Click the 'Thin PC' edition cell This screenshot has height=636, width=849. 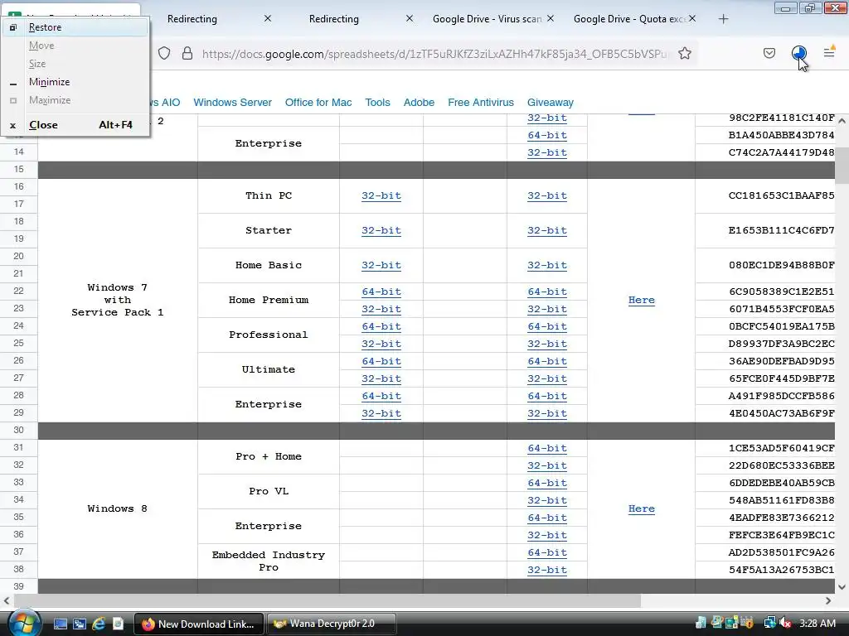269,195
